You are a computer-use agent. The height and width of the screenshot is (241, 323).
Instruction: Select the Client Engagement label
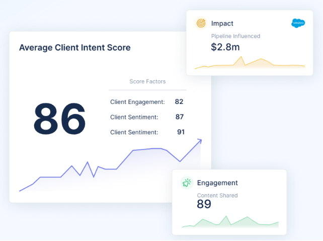coord(137,102)
